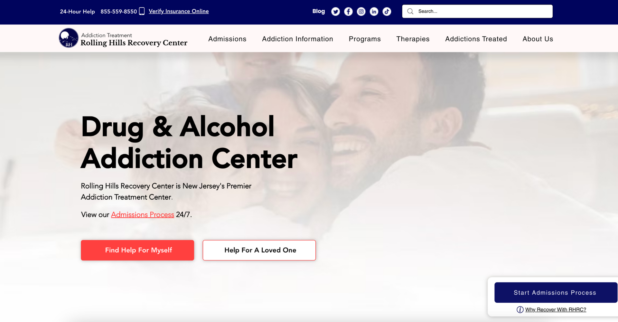Expand the Programs menu

click(365, 39)
